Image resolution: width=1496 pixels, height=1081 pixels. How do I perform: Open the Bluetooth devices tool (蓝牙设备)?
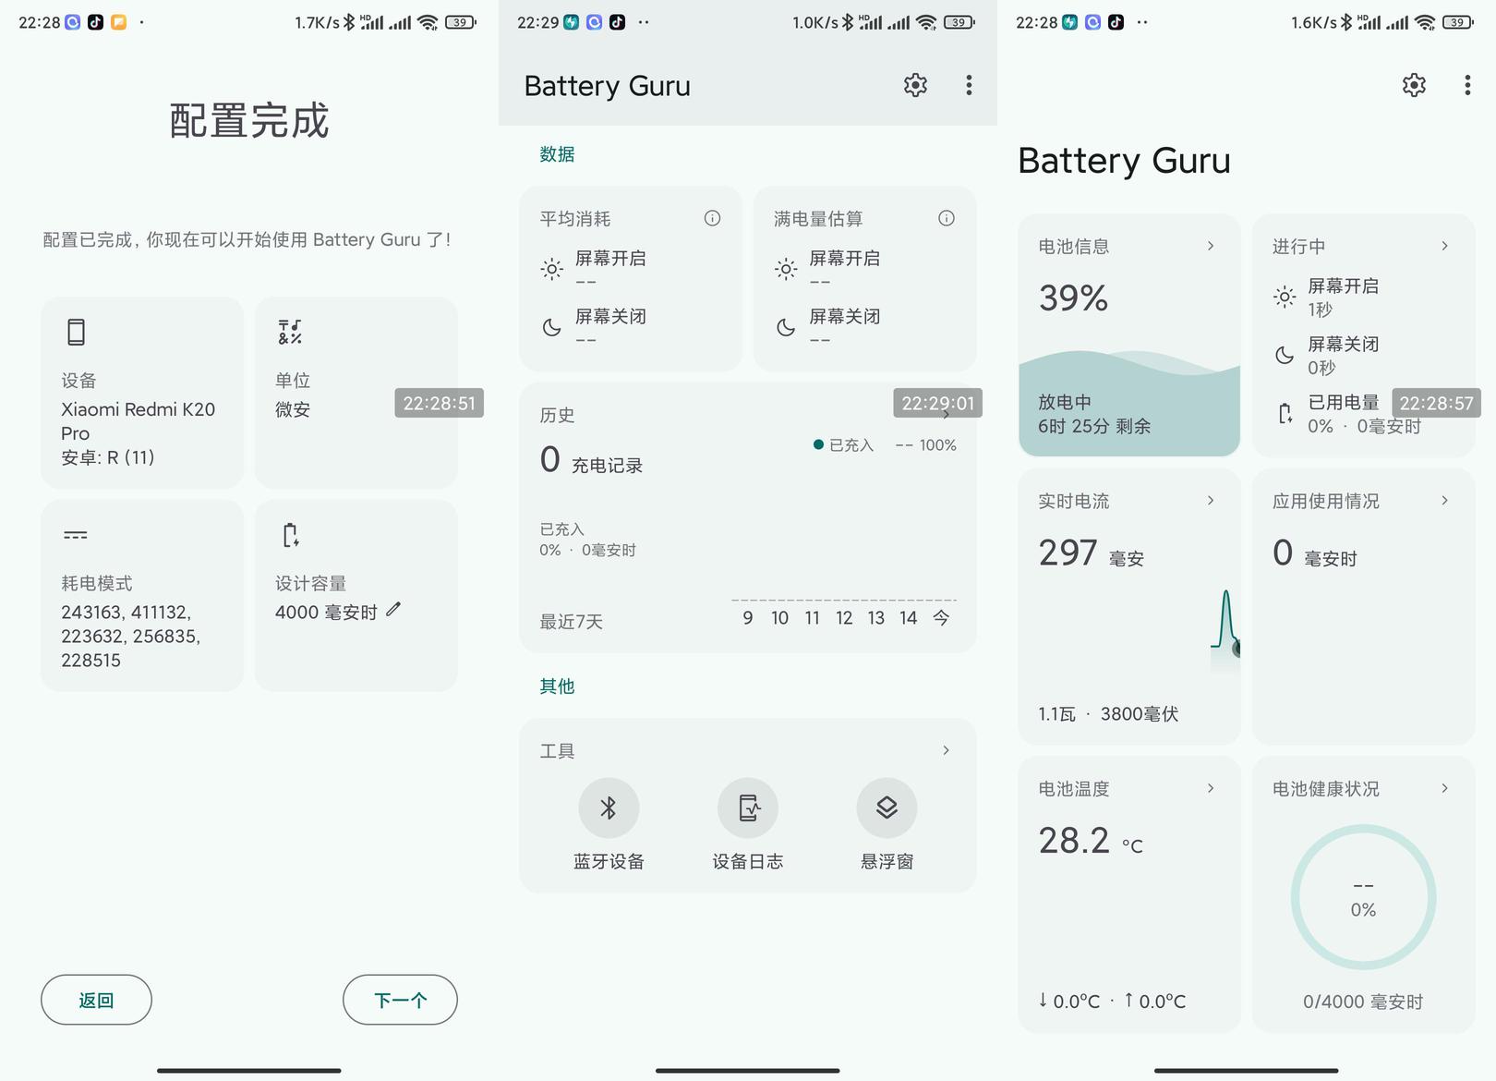(609, 808)
